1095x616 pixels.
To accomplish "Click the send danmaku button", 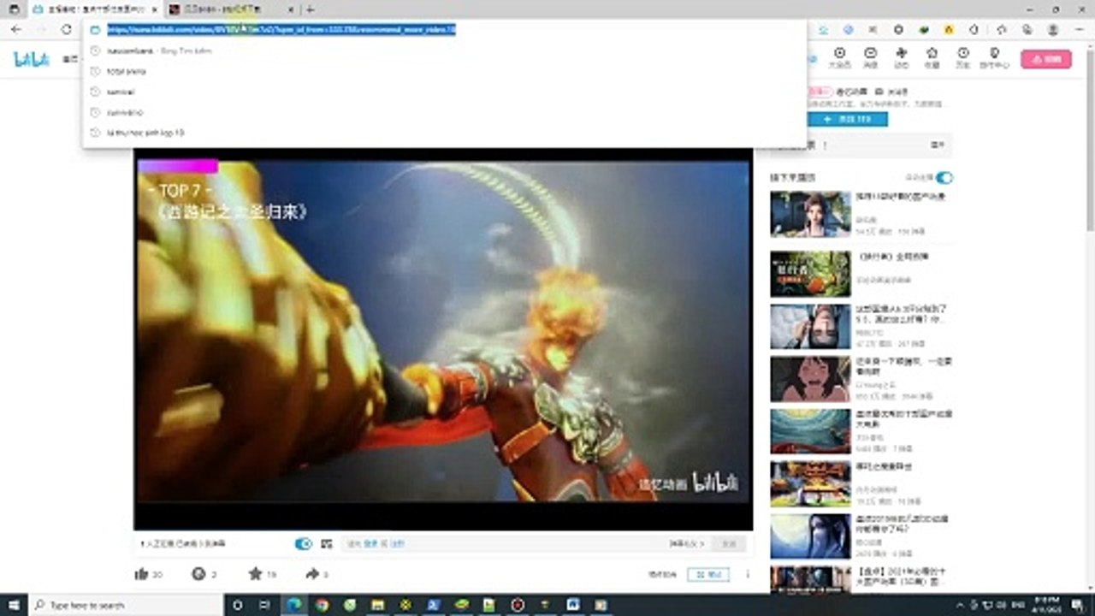I will click(x=728, y=543).
